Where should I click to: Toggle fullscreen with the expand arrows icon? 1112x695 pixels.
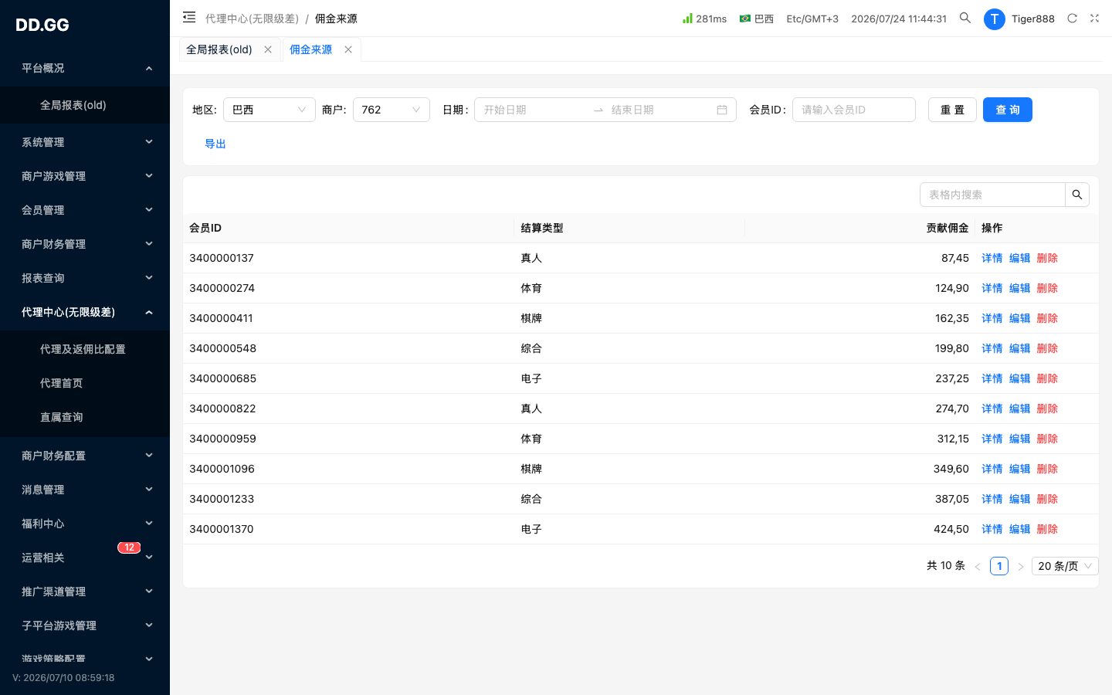click(1094, 19)
